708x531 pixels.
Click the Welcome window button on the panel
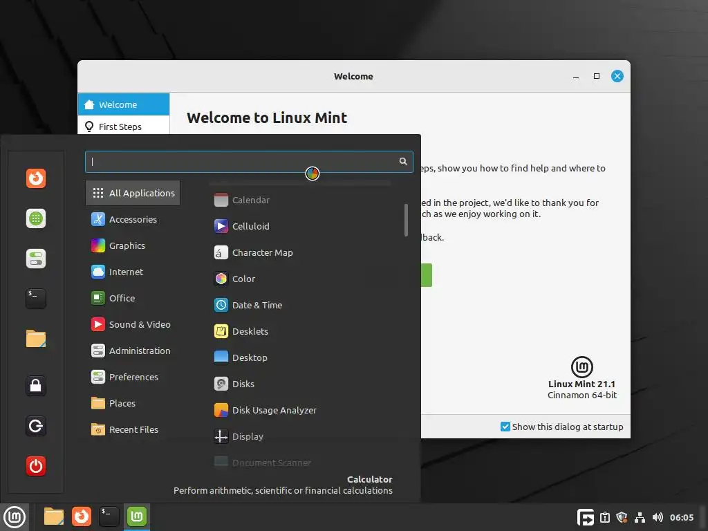point(137,516)
